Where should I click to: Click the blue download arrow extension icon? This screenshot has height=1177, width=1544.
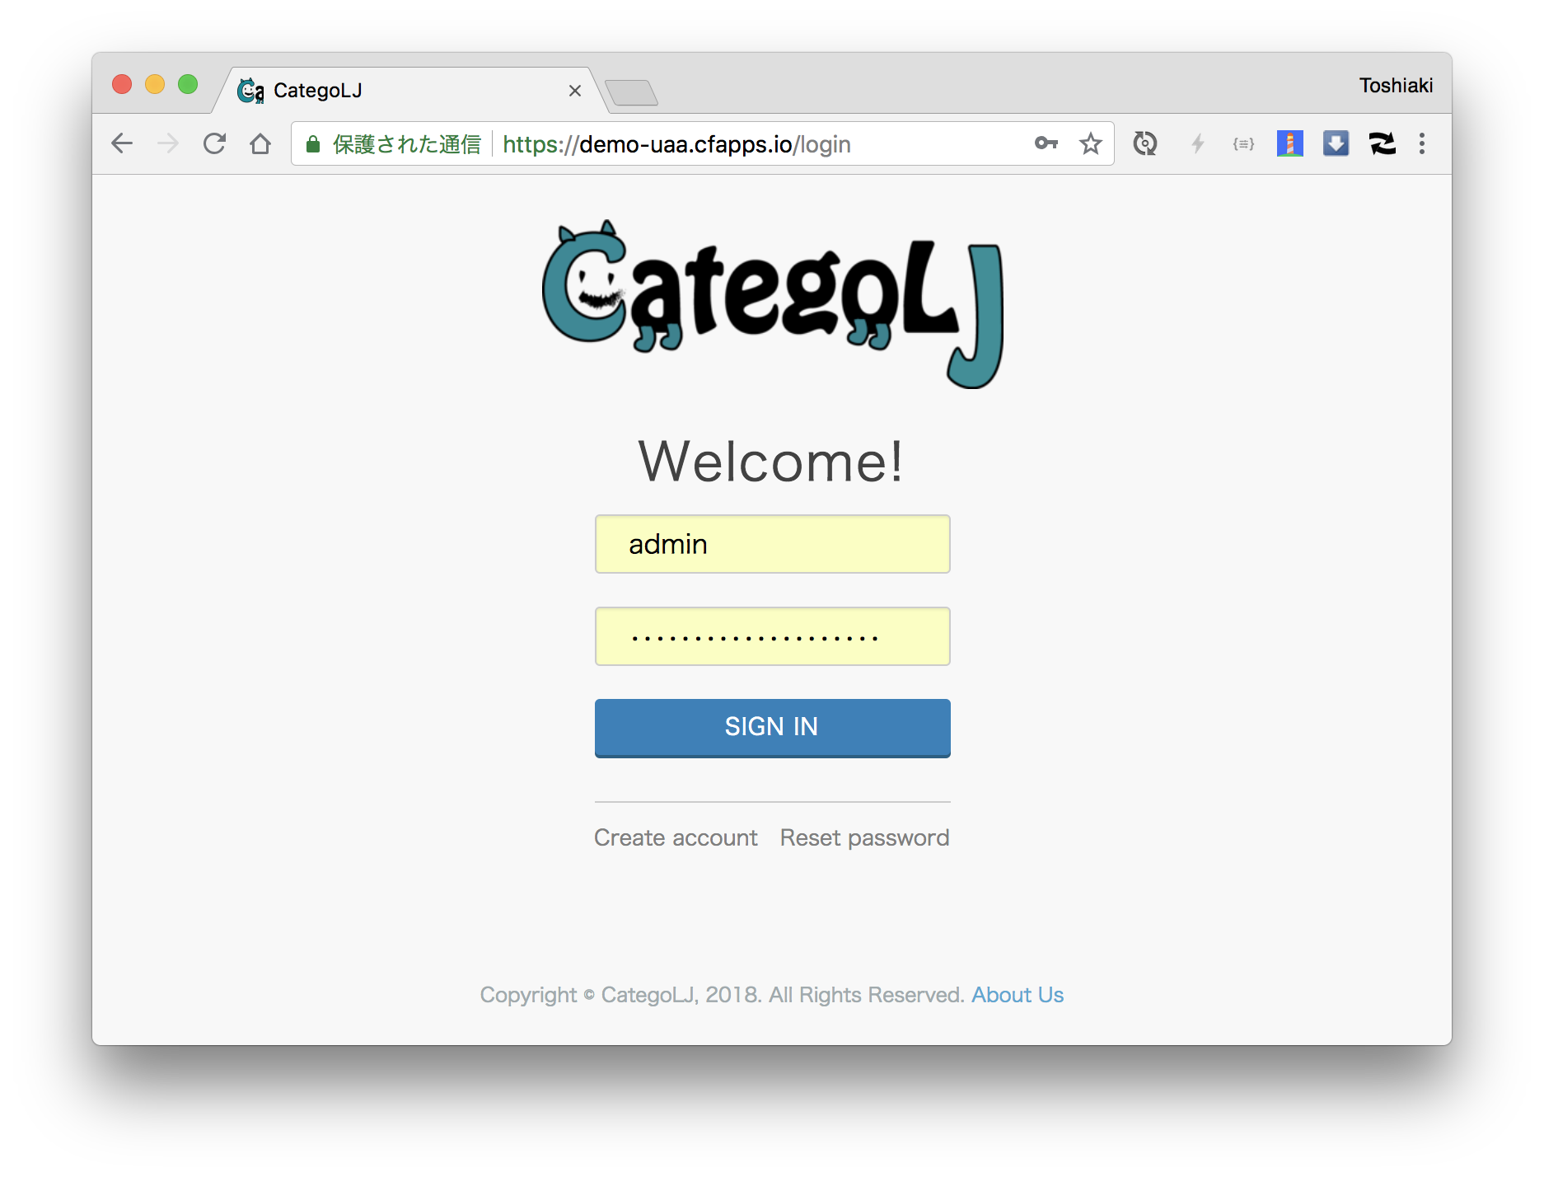click(1336, 144)
